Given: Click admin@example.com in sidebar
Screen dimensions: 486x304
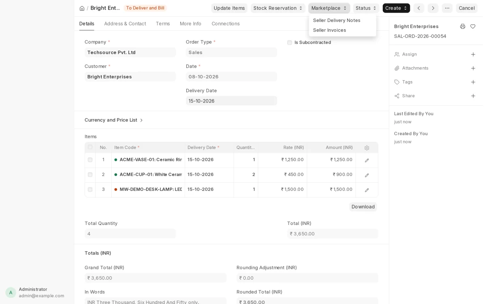Looking at the screenshot, I should click(41, 296).
